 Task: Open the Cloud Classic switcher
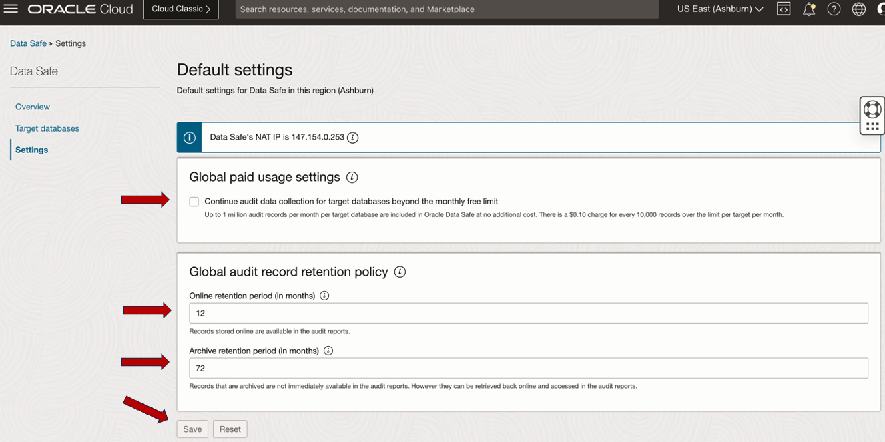point(181,9)
